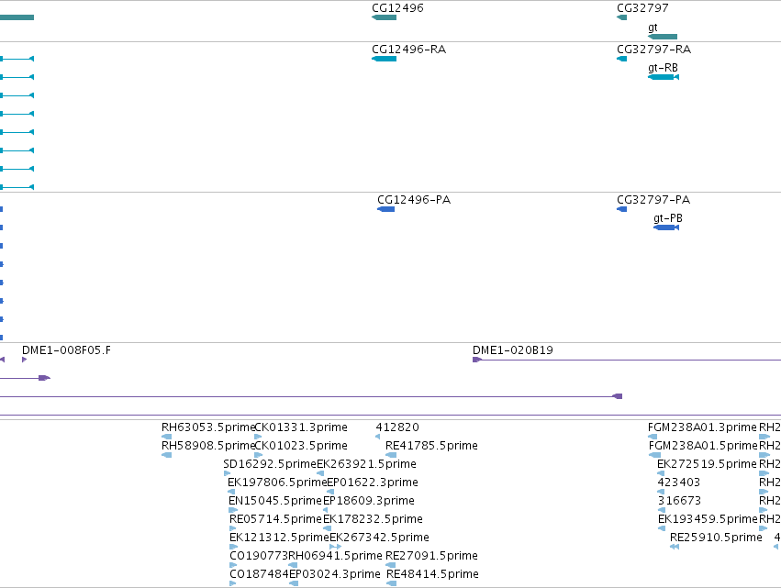Image resolution: width=781 pixels, height=588 pixels.
Task: Select the RE27091.5prime EST label
Action: click(x=432, y=556)
